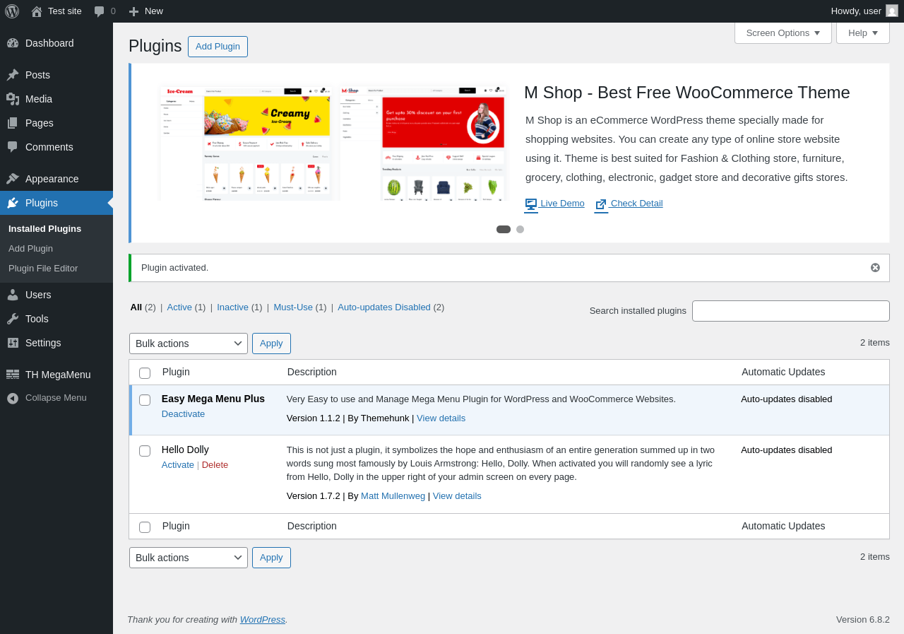The height and width of the screenshot is (634, 904).
Task: Toggle select-all checkbox in table footer
Action: (145, 527)
